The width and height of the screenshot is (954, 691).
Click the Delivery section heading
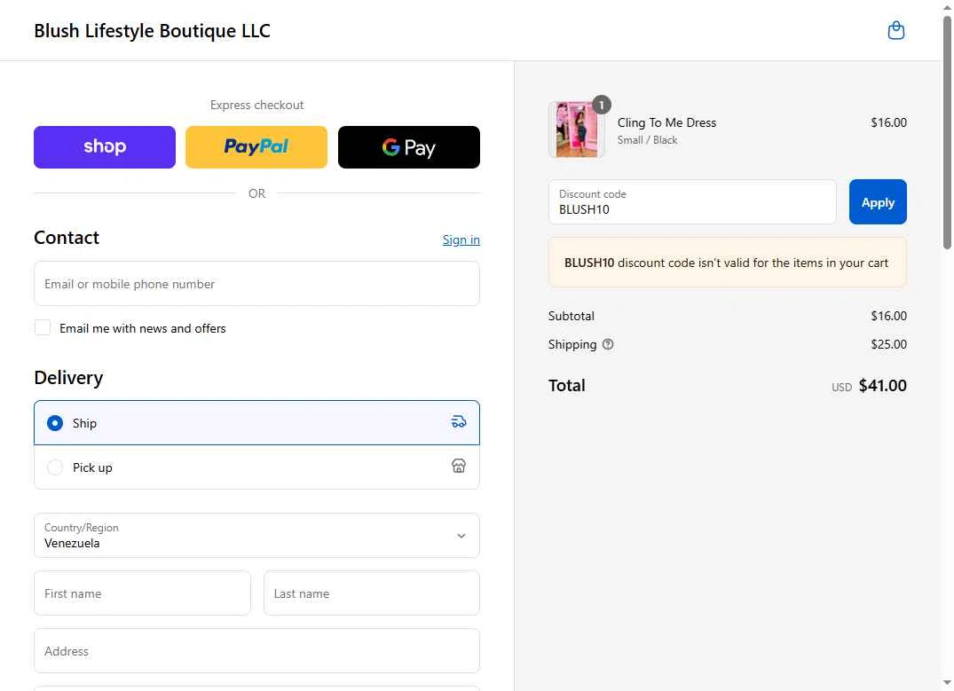click(68, 378)
